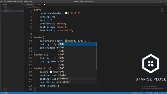
Task: Pick 400 from the suggestion list
Action: tap(77, 55)
